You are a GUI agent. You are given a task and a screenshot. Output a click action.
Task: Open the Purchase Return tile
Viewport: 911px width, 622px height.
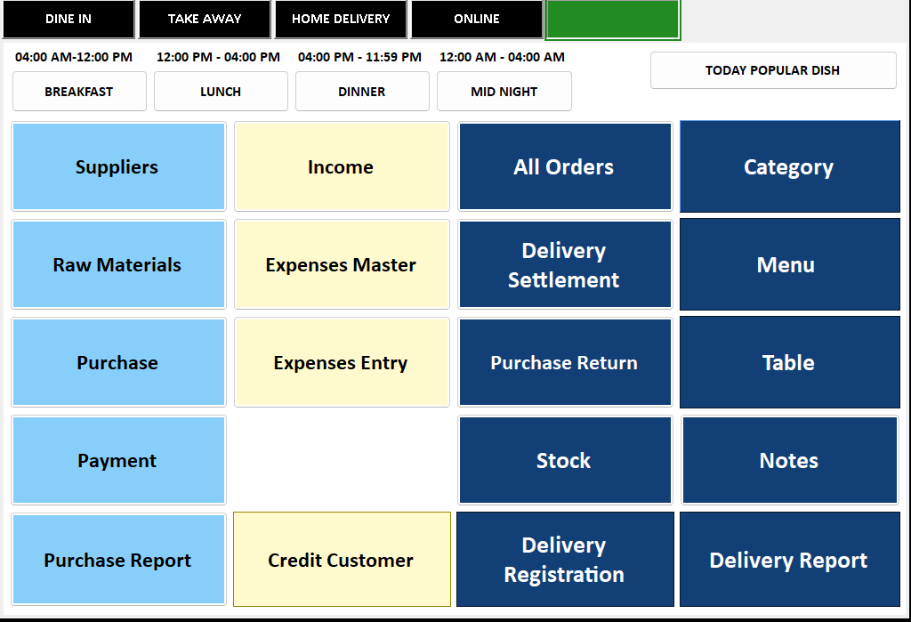click(565, 362)
